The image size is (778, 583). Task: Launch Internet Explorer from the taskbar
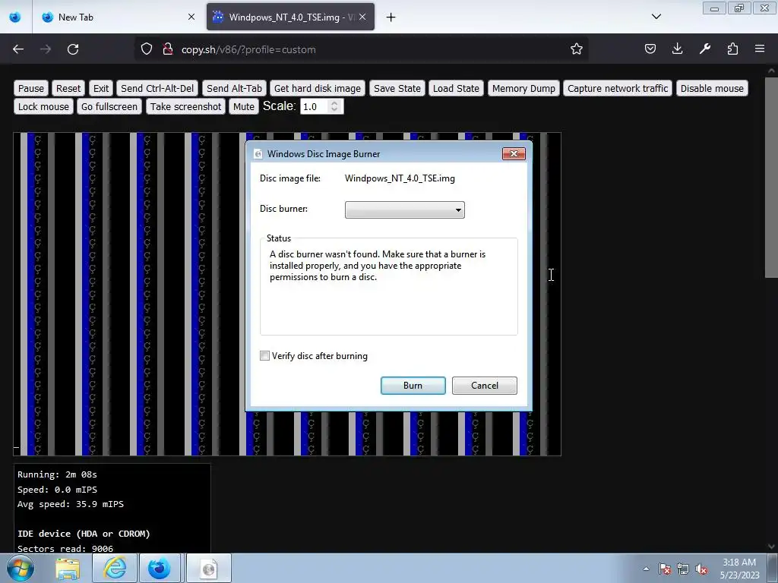(x=115, y=569)
